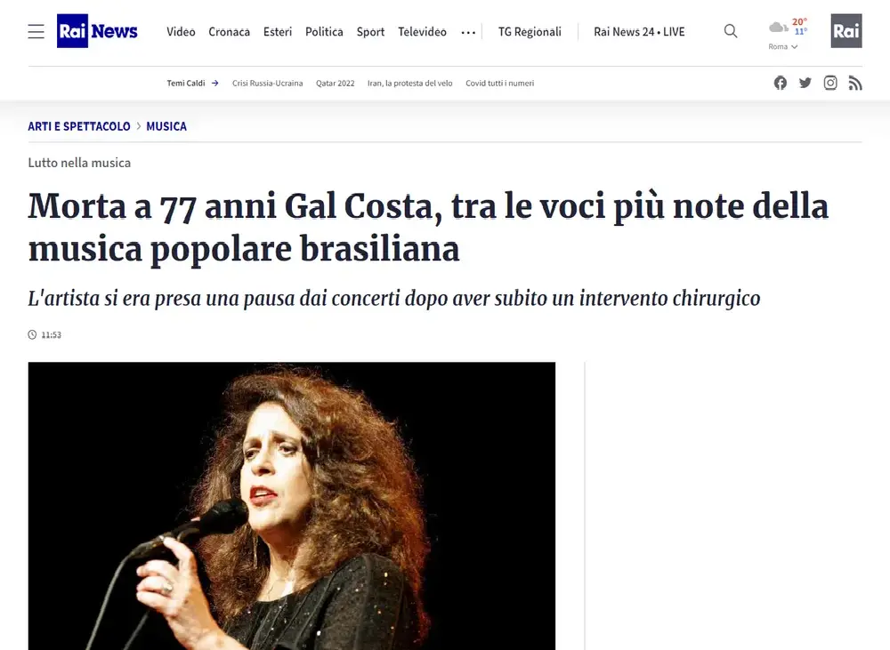Viewport: 890px width, 650px height.
Task: Open the RSS feed icon
Action: point(854,83)
